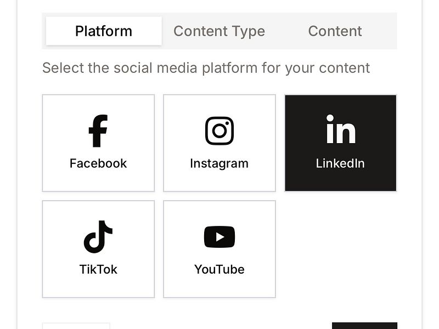Click the Instagram camera icon
Screen dimensions: 439x329
point(219,130)
